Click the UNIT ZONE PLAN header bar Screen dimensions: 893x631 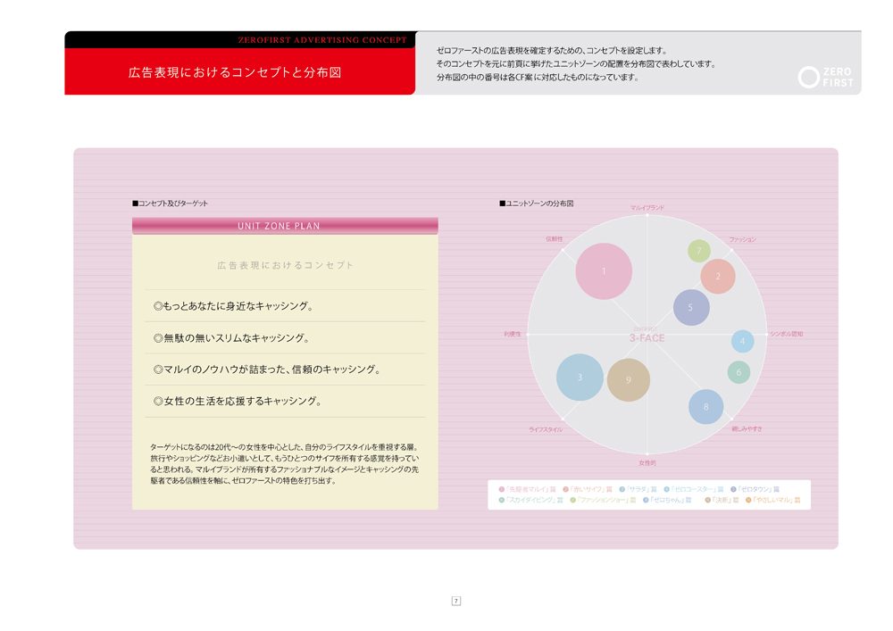(285, 226)
